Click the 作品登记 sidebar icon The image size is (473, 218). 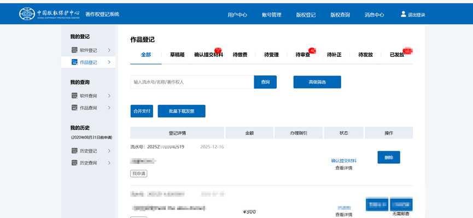tap(74, 62)
